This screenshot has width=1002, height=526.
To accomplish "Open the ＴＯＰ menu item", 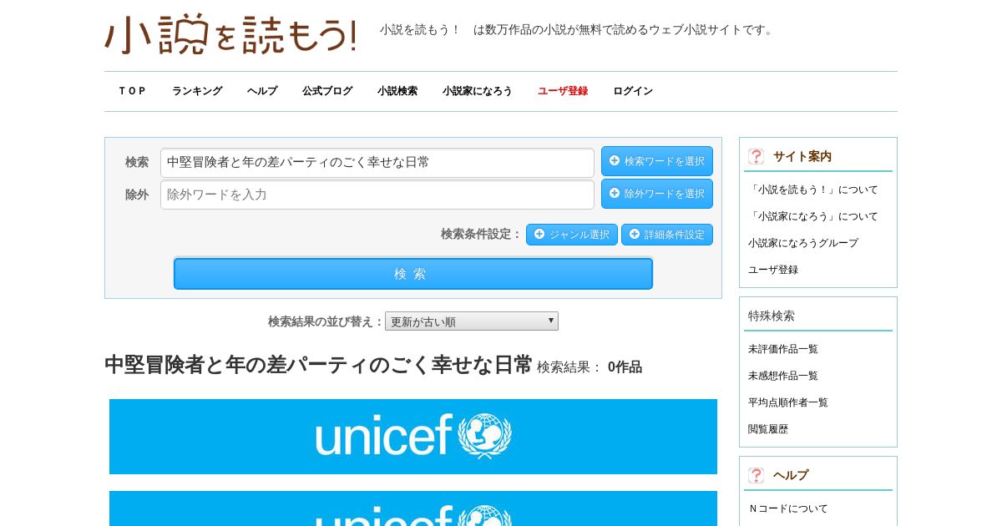I will pyautogui.click(x=132, y=91).
